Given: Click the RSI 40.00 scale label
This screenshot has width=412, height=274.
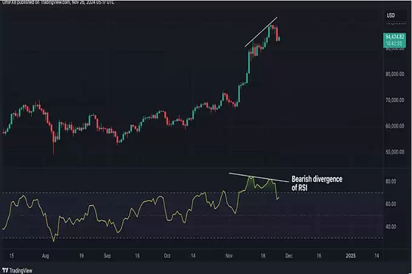Looking at the screenshot, I should pos(391,226).
